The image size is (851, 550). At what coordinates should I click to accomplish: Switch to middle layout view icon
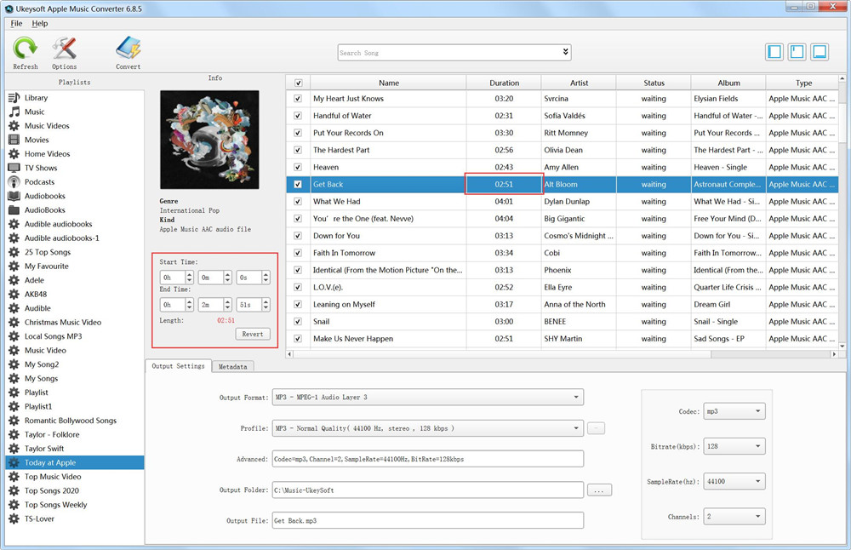coord(797,52)
